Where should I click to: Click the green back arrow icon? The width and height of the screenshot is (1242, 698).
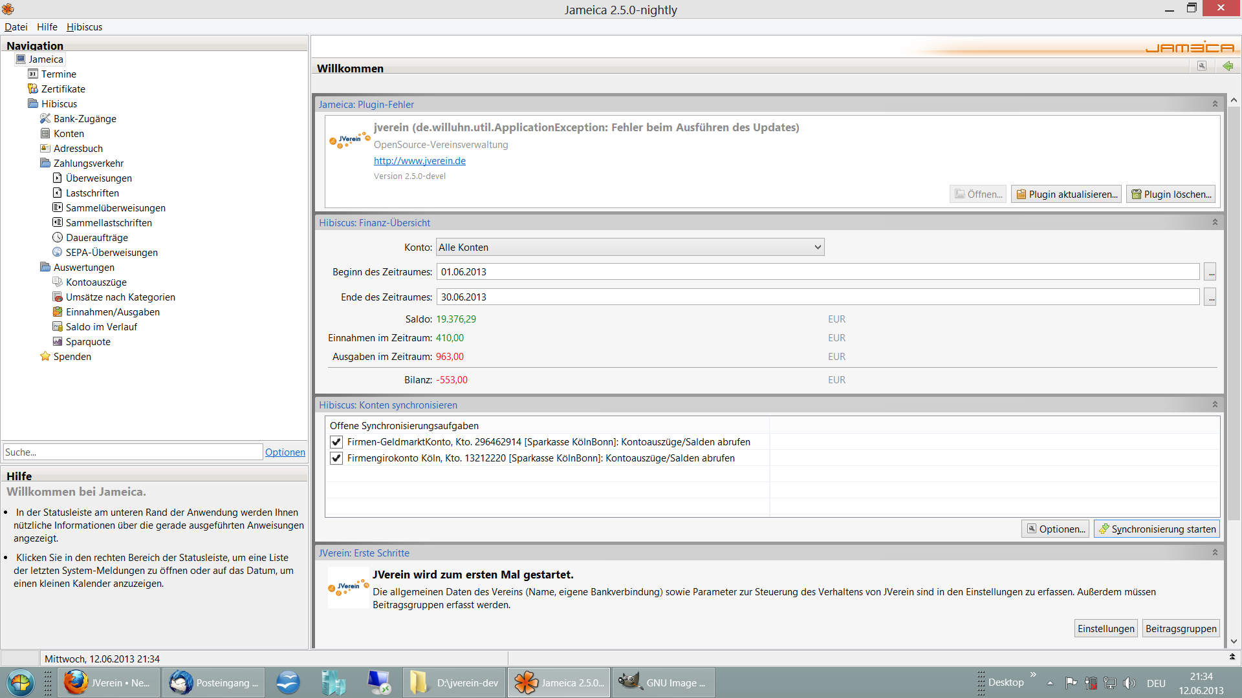click(x=1228, y=66)
